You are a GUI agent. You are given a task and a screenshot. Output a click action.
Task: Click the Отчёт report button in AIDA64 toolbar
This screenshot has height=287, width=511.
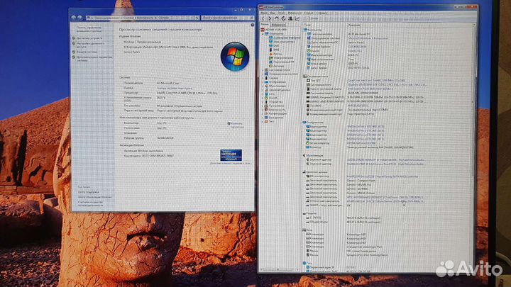(x=313, y=18)
